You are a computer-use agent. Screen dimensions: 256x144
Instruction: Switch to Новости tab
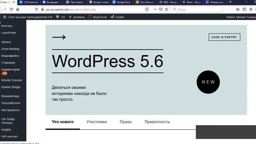click(29, 2)
